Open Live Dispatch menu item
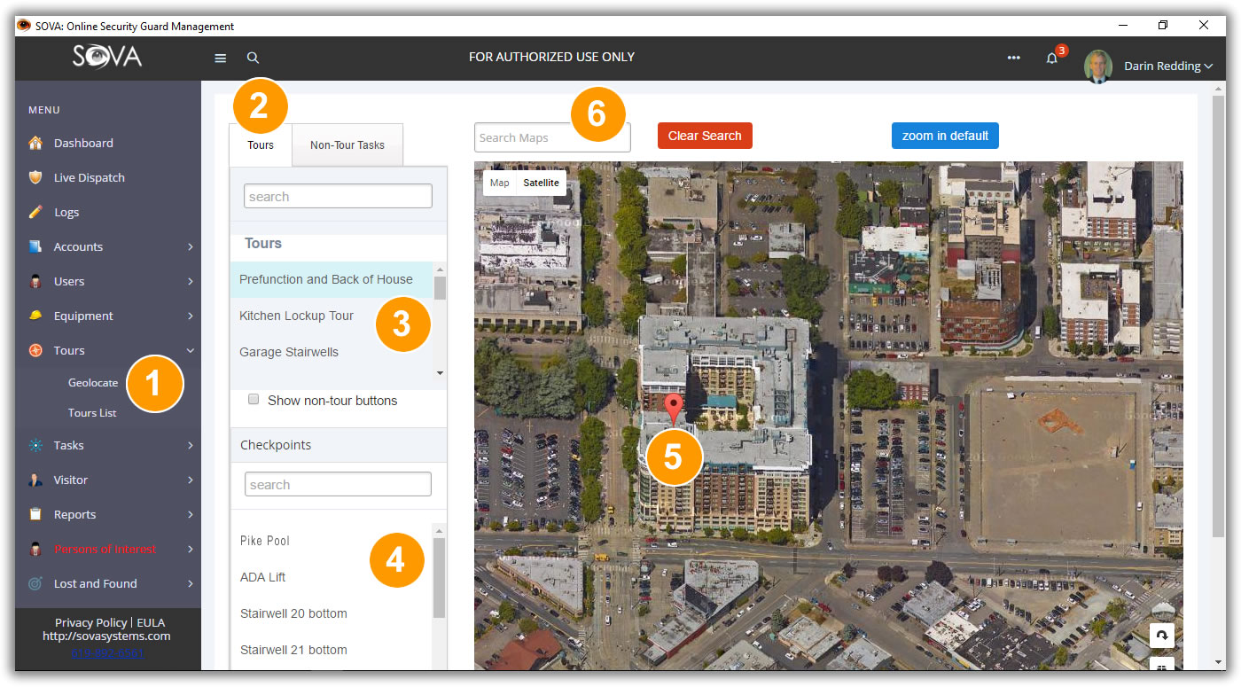The image size is (1241, 687). click(90, 177)
